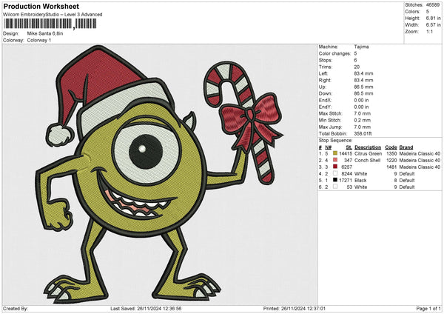Click the 'Stop Sequence:' heading
The height and width of the screenshot is (314, 444).
point(335,141)
